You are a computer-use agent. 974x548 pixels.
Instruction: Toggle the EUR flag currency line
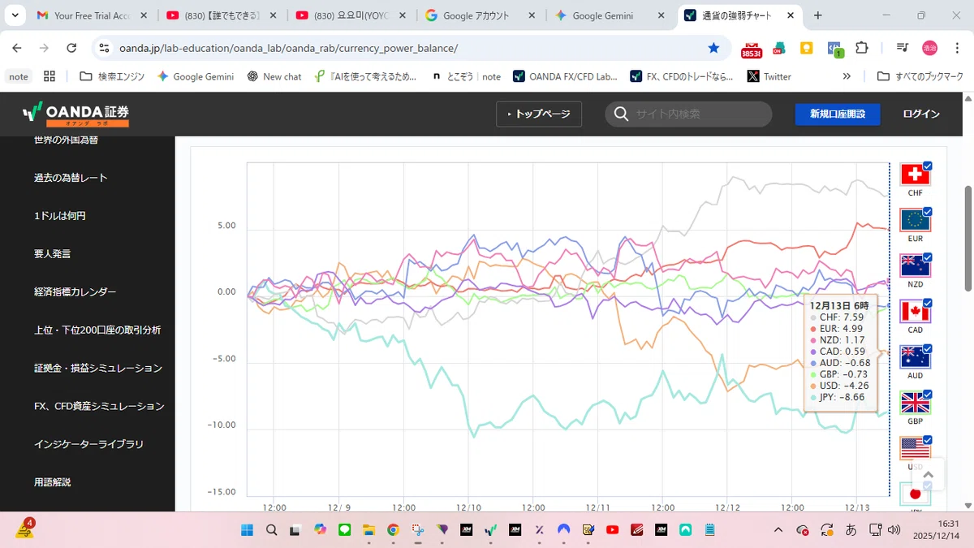pyautogui.click(x=916, y=220)
